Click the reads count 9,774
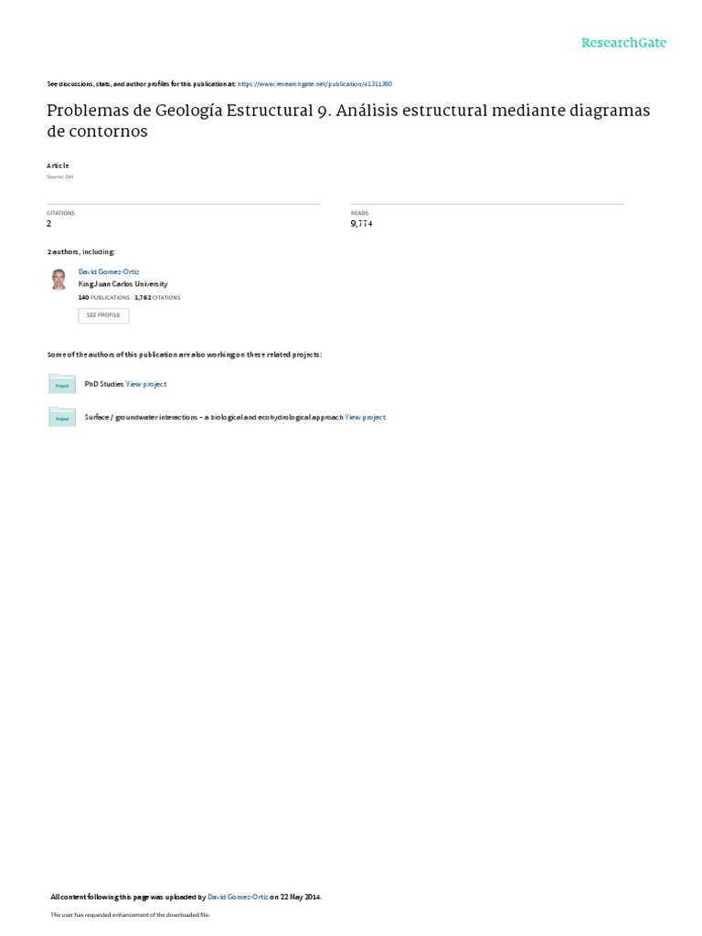The image size is (702, 936). [x=362, y=223]
